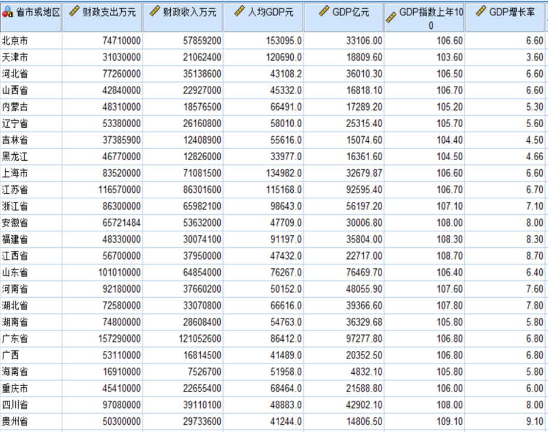This screenshot has width=548, height=432.
Task: Click the ruler icon in 财政收入万元 header
Action: (155, 11)
